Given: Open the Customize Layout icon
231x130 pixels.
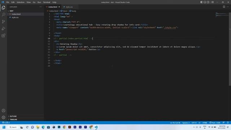Looking at the screenshot, I should pyautogui.click(x=213, y=2).
